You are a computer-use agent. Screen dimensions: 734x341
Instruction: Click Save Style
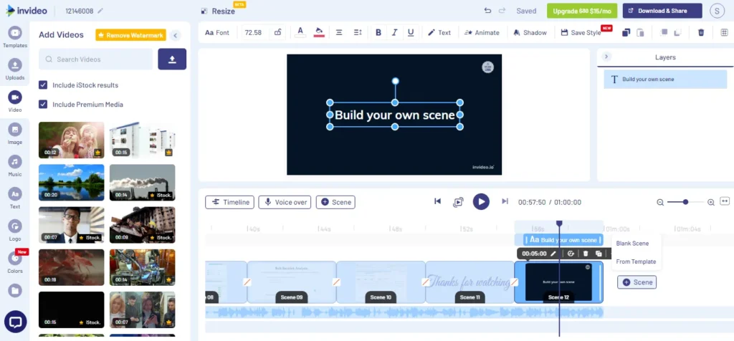pos(581,32)
